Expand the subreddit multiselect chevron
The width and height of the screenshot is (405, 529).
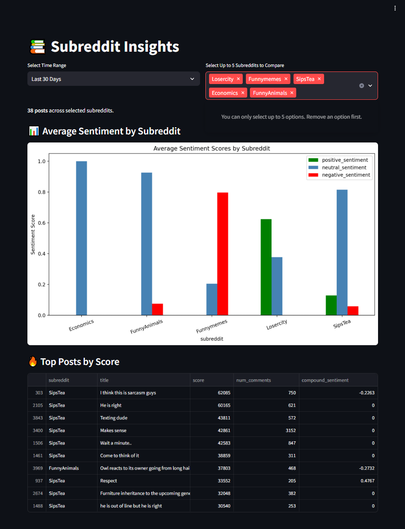tap(370, 86)
